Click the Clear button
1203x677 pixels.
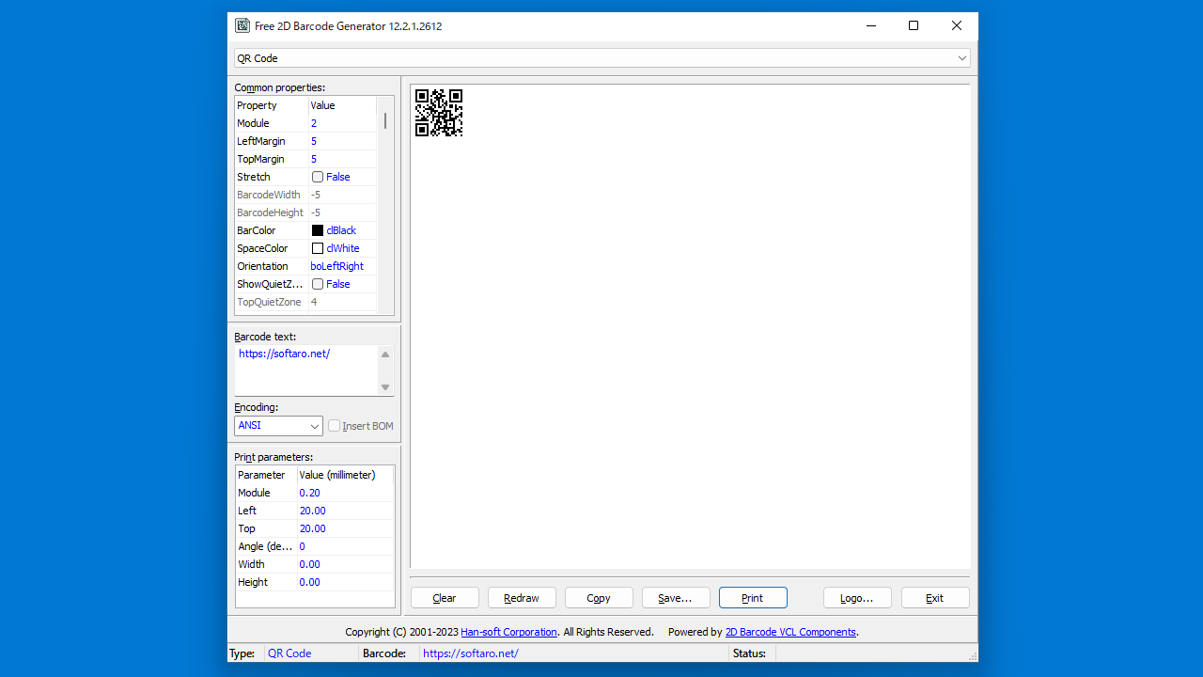[x=445, y=598]
